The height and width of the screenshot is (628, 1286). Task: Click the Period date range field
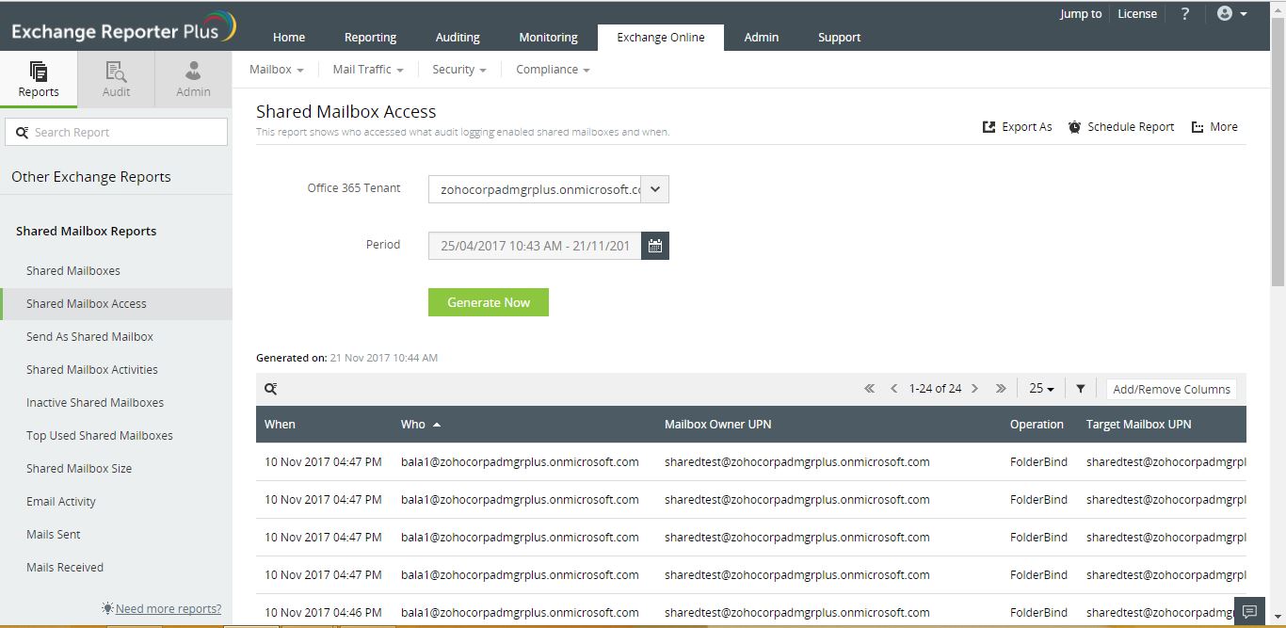[535, 246]
